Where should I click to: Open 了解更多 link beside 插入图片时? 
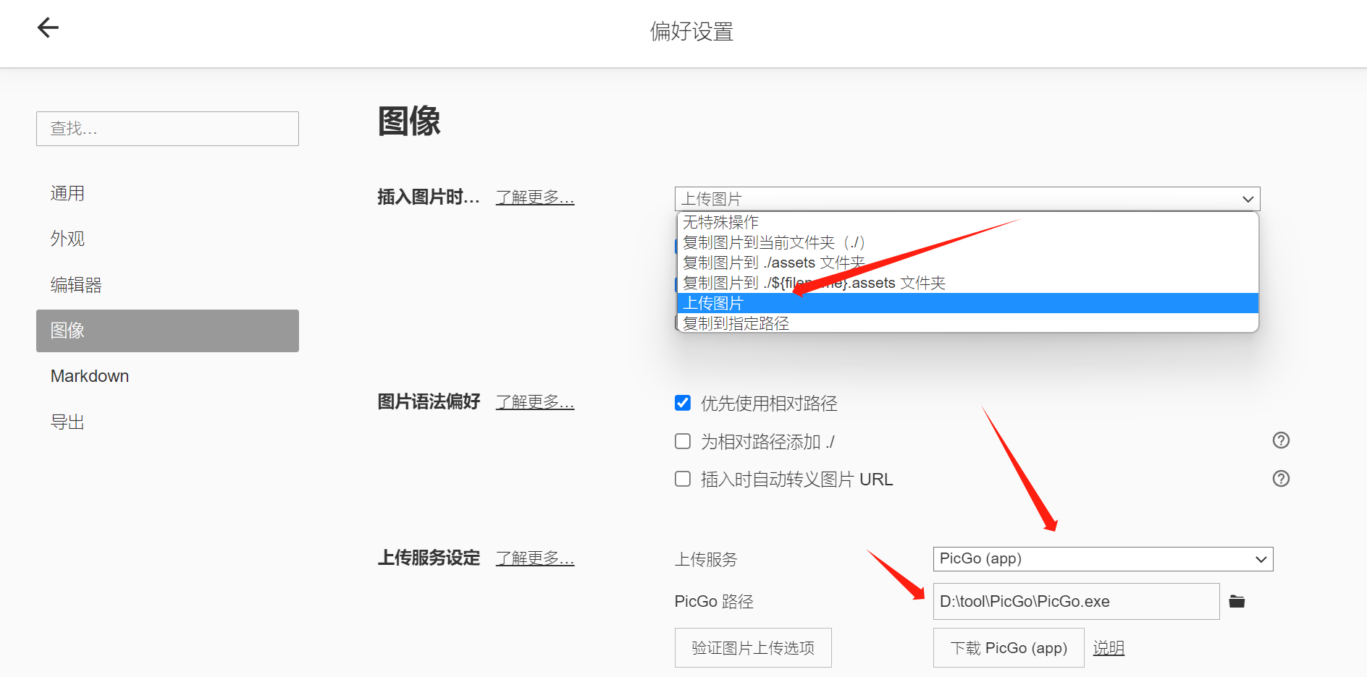[535, 197]
